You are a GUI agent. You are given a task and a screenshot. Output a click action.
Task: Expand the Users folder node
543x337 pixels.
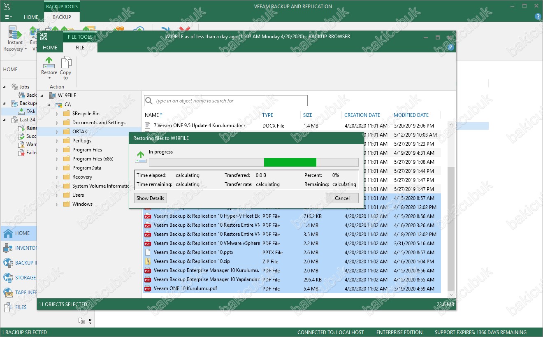coord(57,195)
